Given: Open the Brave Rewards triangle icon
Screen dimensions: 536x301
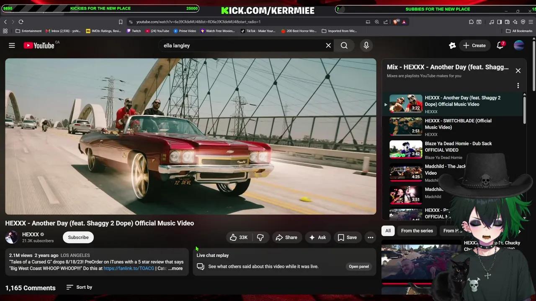Looking at the screenshot, I should 404,22.
